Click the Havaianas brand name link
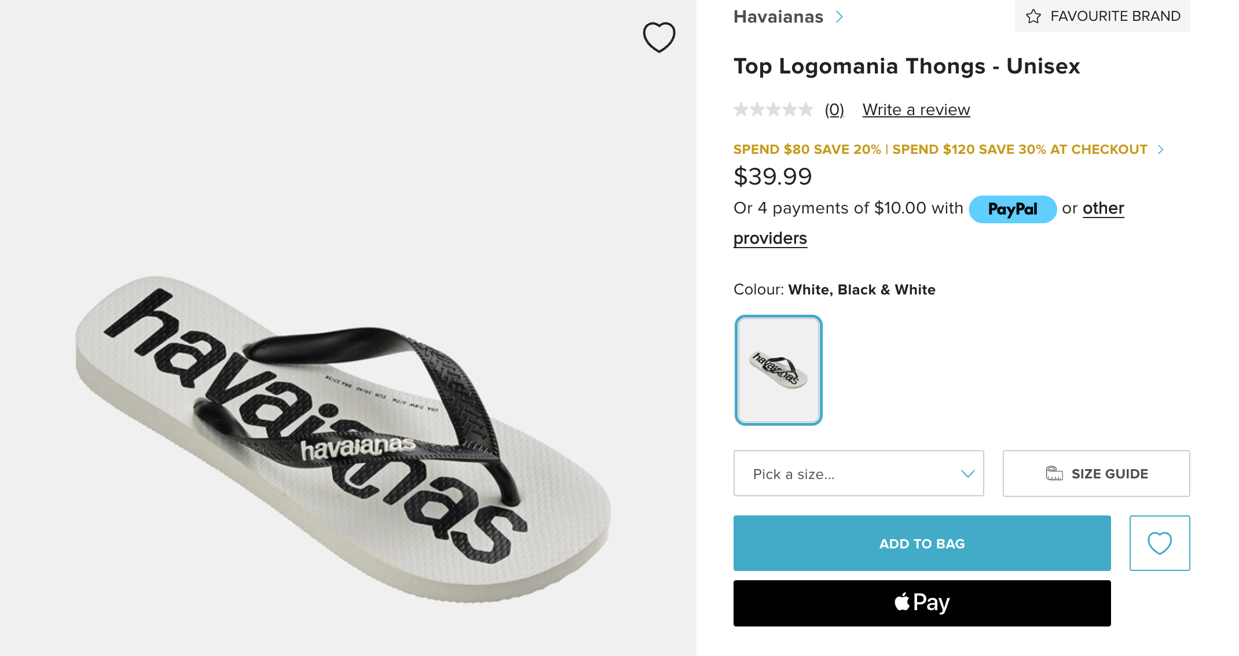1239x656 pixels. (778, 17)
